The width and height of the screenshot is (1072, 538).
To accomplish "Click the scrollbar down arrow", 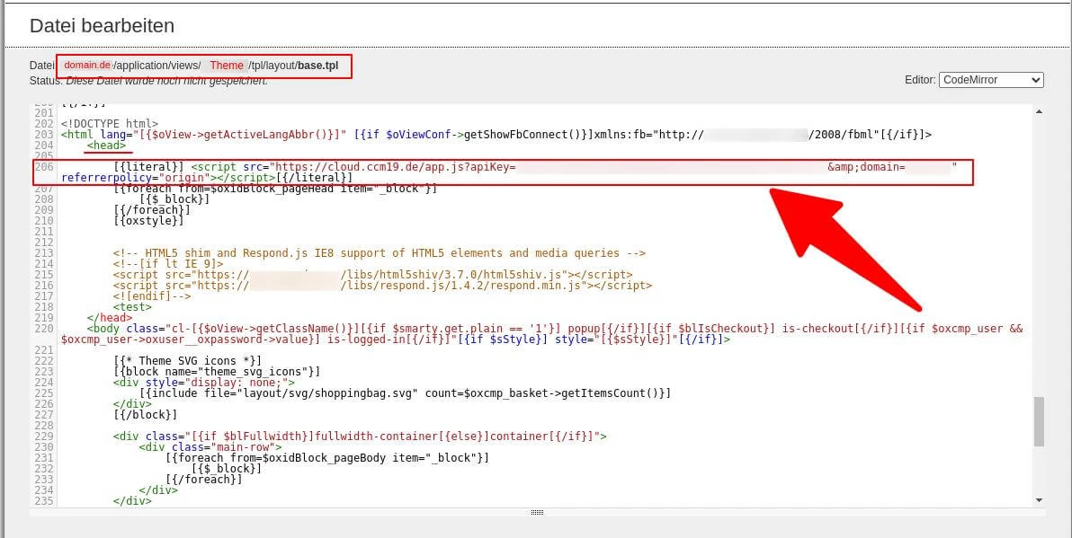I will coord(1040,499).
